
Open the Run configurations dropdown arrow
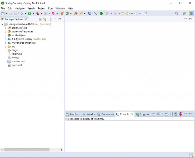point(33,14)
